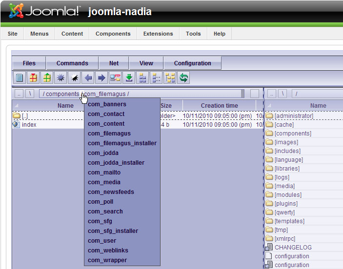The height and width of the screenshot is (269, 343).
Task: Click the left panel root '\' button
Action: pos(30,94)
